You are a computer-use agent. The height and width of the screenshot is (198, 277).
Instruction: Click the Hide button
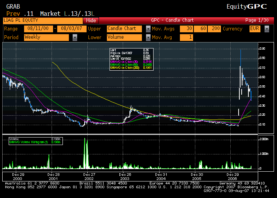[x=91, y=20]
